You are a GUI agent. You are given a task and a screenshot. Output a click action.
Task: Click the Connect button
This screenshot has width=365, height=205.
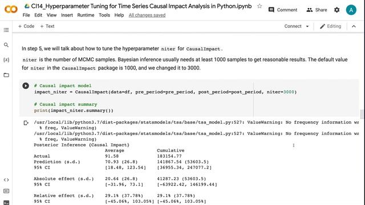coord(293,26)
